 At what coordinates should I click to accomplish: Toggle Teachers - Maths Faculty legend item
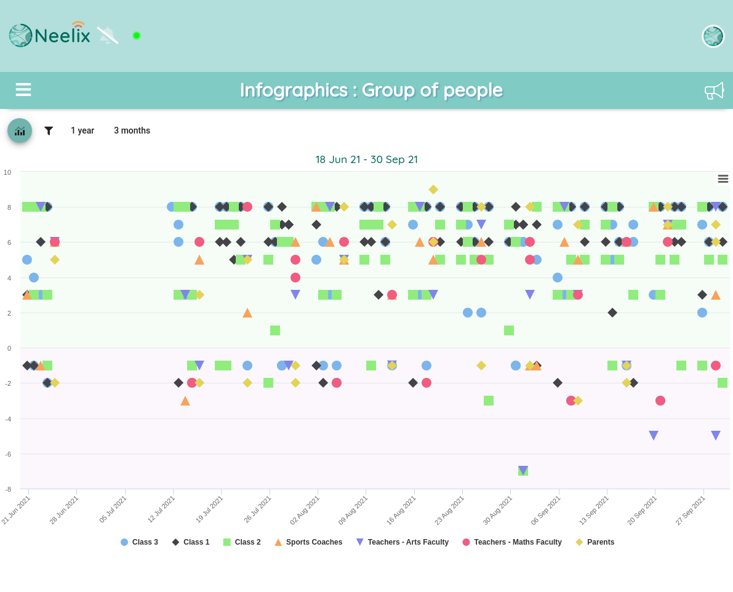[x=512, y=542]
